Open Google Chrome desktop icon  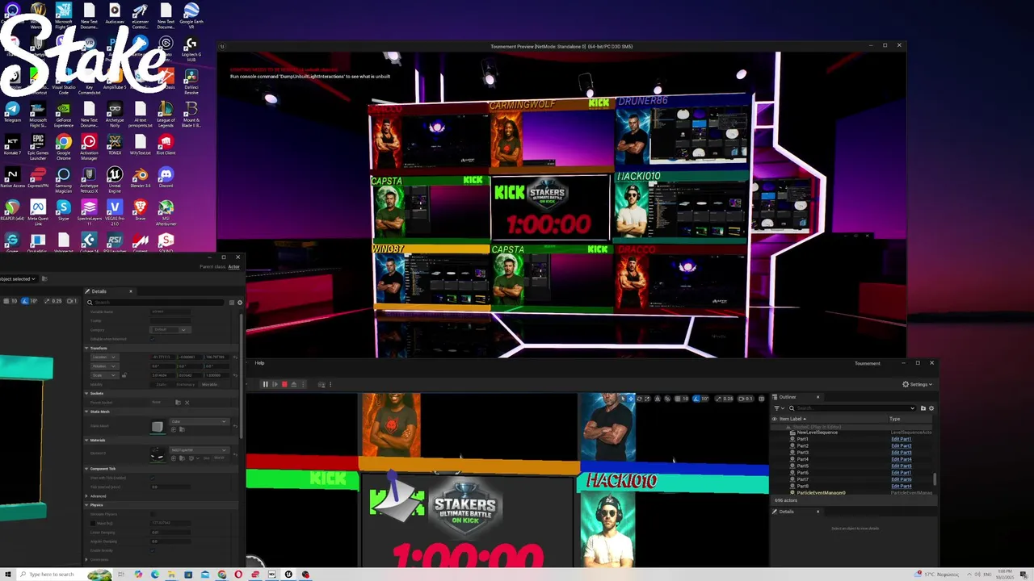pyautogui.click(x=63, y=147)
